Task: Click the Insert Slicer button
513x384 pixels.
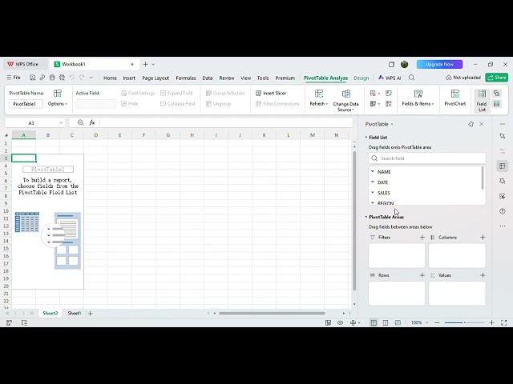Action: [x=271, y=93]
